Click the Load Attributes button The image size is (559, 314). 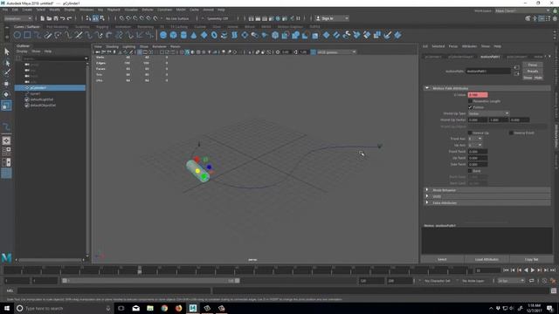(x=487, y=260)
